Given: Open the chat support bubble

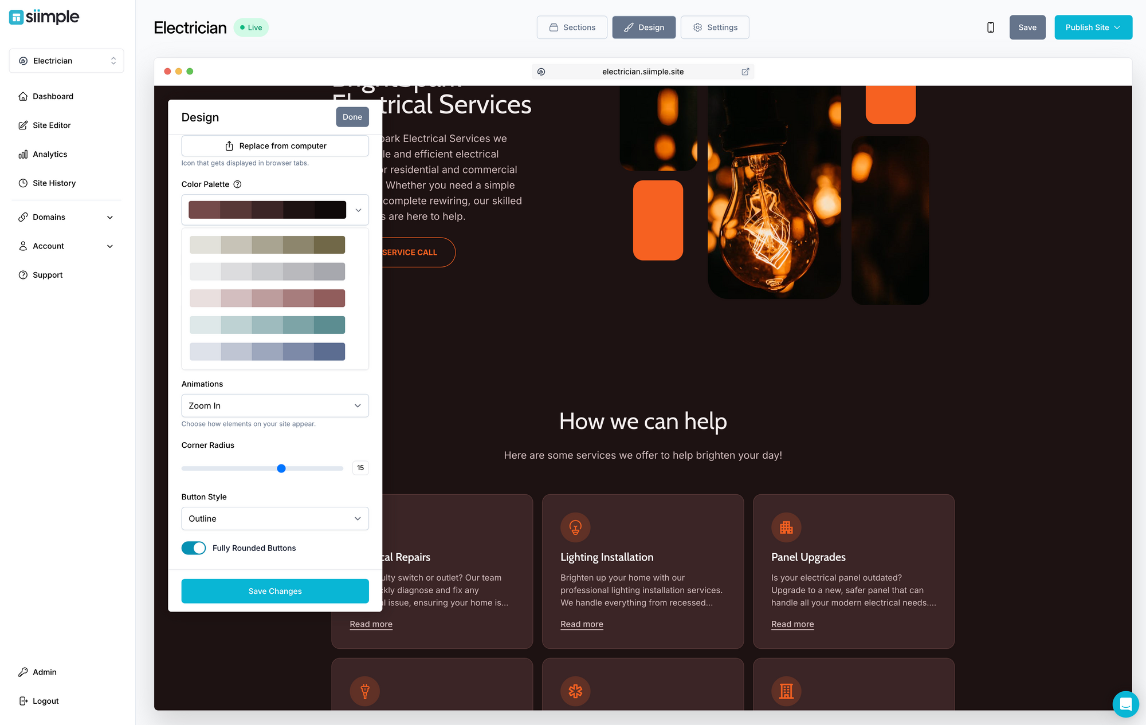Looking at the screenshot, I should (x=1125, y=704).
